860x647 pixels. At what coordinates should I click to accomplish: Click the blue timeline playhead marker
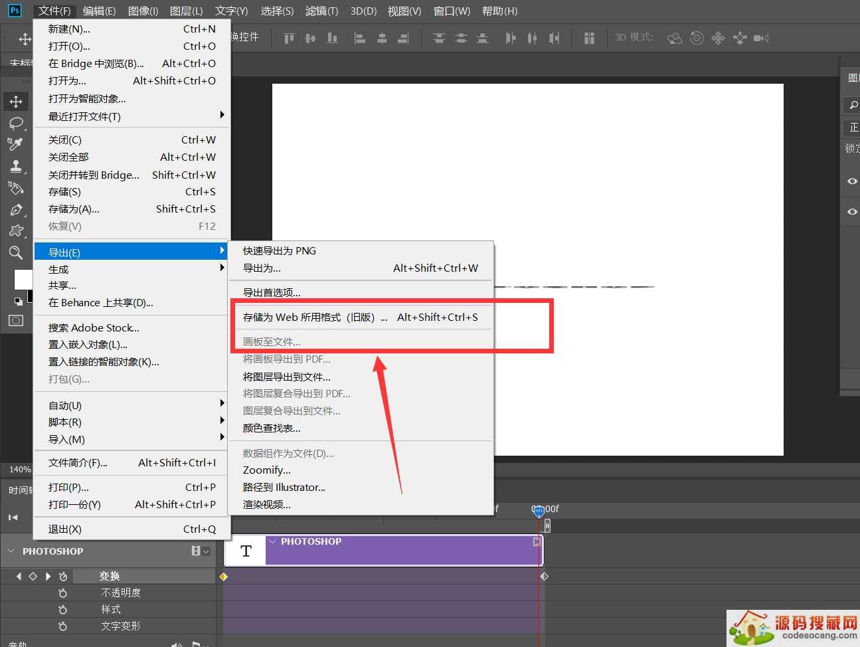click(x=539, y=511)
